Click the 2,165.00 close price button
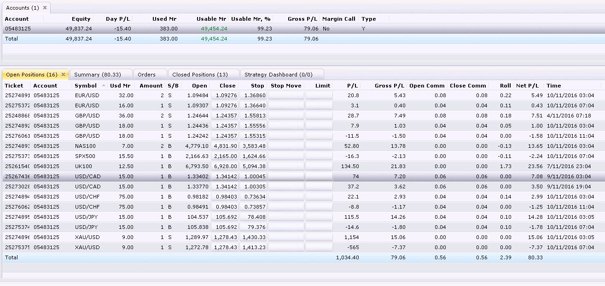Viewport: 605px width, 286px height. pos(224,156)
